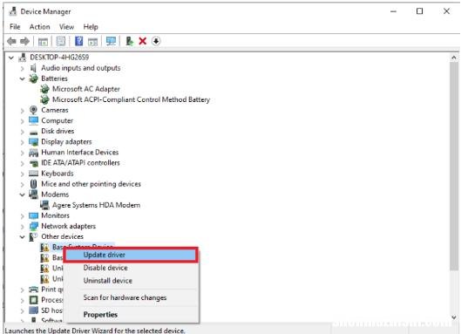Click the Network adapters category icon
Screen dimensions: 461x334
coord(33,226)
